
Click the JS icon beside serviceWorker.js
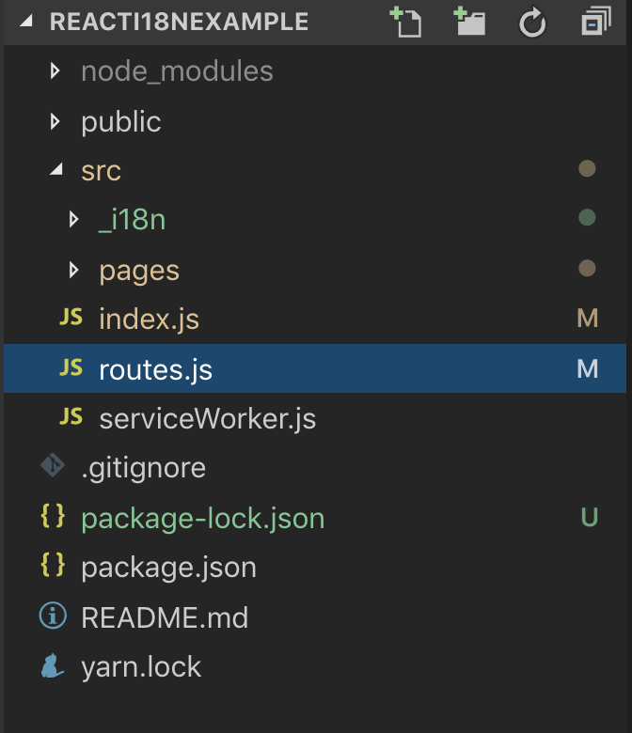(x=71, y=416)
